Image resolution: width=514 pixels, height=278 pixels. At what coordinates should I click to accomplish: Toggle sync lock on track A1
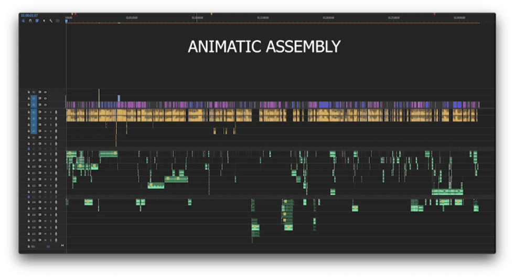click(40, 112)
